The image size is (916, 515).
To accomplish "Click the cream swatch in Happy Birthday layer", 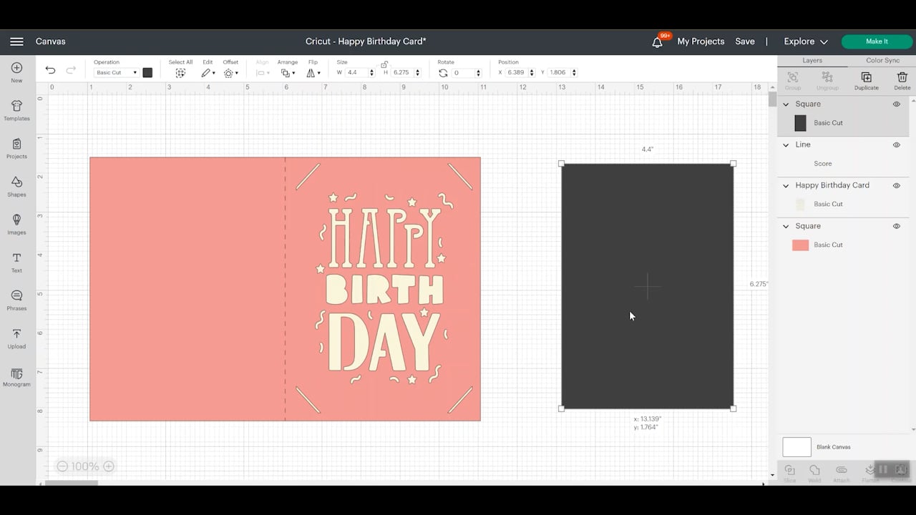I will [800, 205].
